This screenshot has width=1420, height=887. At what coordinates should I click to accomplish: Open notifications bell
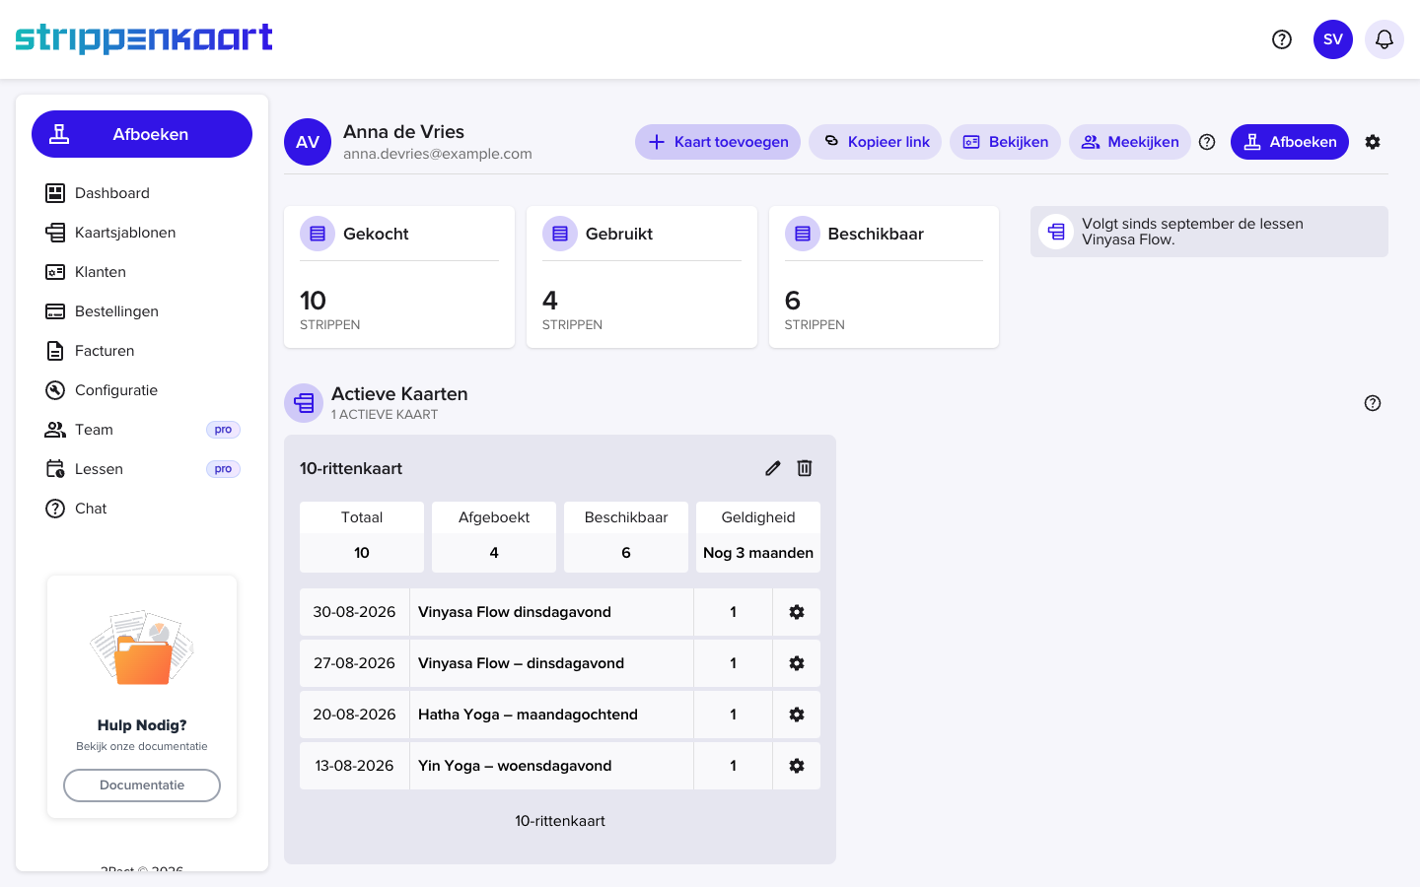[x=1384, y=39]
